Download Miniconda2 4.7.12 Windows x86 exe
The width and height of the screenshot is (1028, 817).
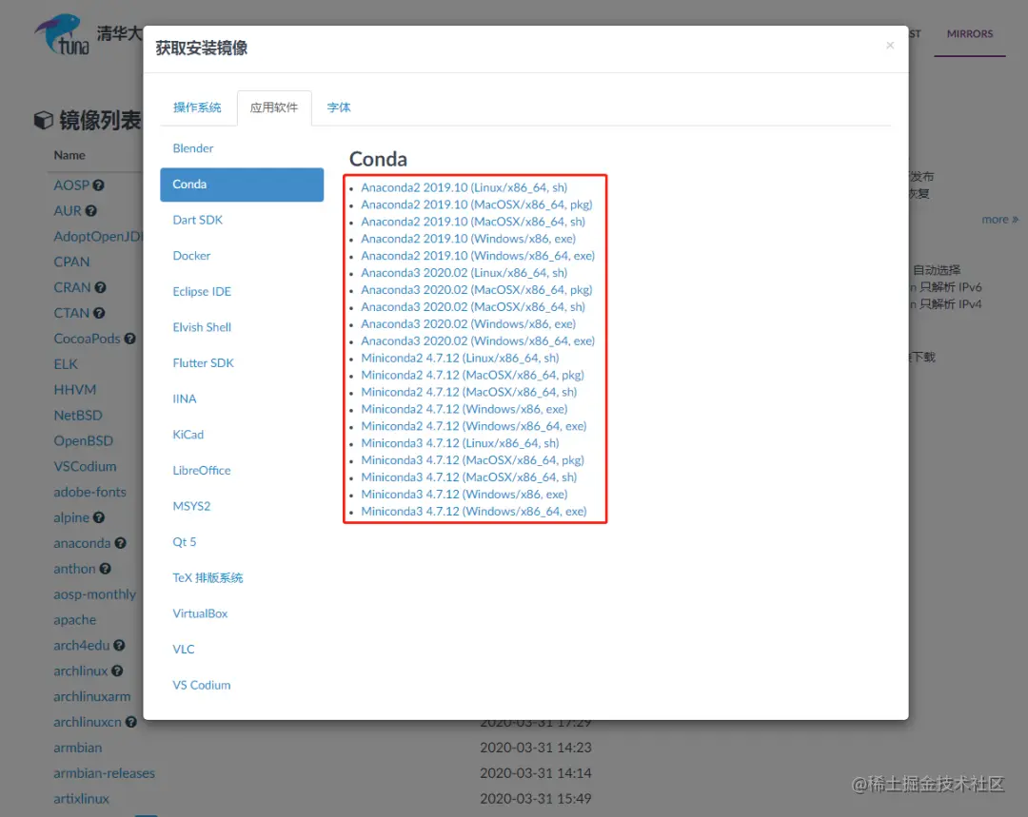pyautogui.click(x=465, y=409)
